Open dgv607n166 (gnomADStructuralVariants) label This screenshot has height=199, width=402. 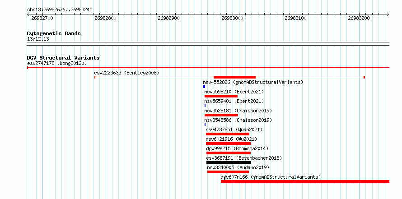coord(271,177)
